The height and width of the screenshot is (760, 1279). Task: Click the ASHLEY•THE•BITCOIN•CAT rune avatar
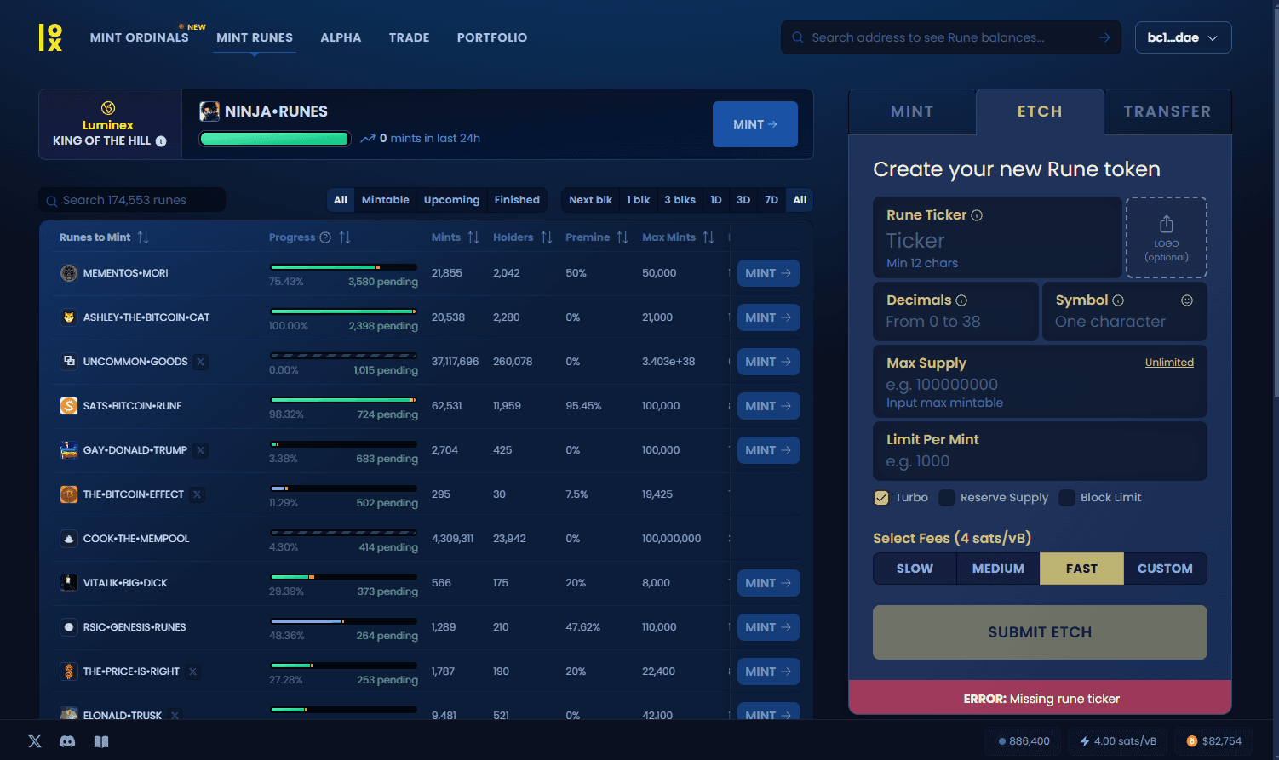tap(69, 317)
